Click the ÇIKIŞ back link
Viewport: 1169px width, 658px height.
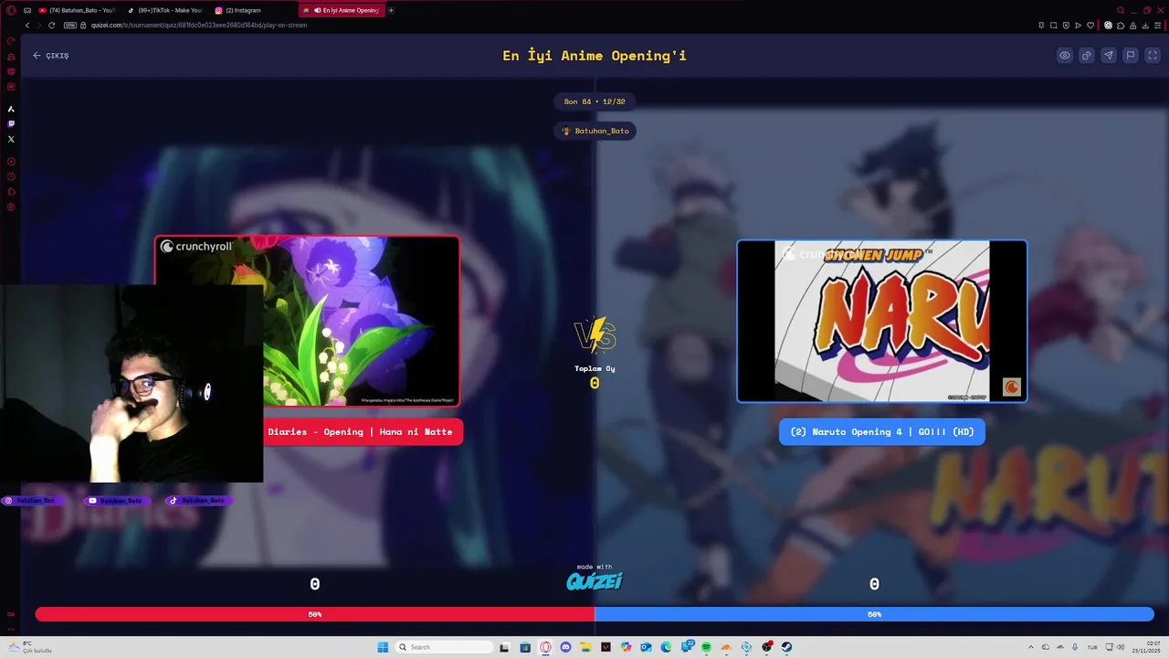51,56
